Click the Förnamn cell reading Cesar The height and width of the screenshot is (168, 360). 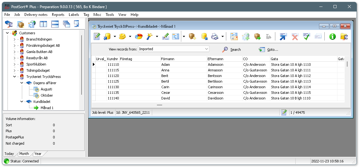pyautogui.click(x=184, y=93)
